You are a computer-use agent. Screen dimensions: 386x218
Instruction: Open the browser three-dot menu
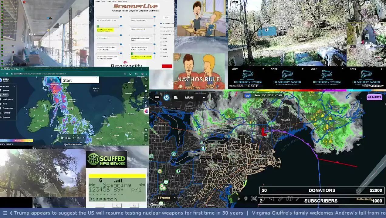(x=147, y=74)
